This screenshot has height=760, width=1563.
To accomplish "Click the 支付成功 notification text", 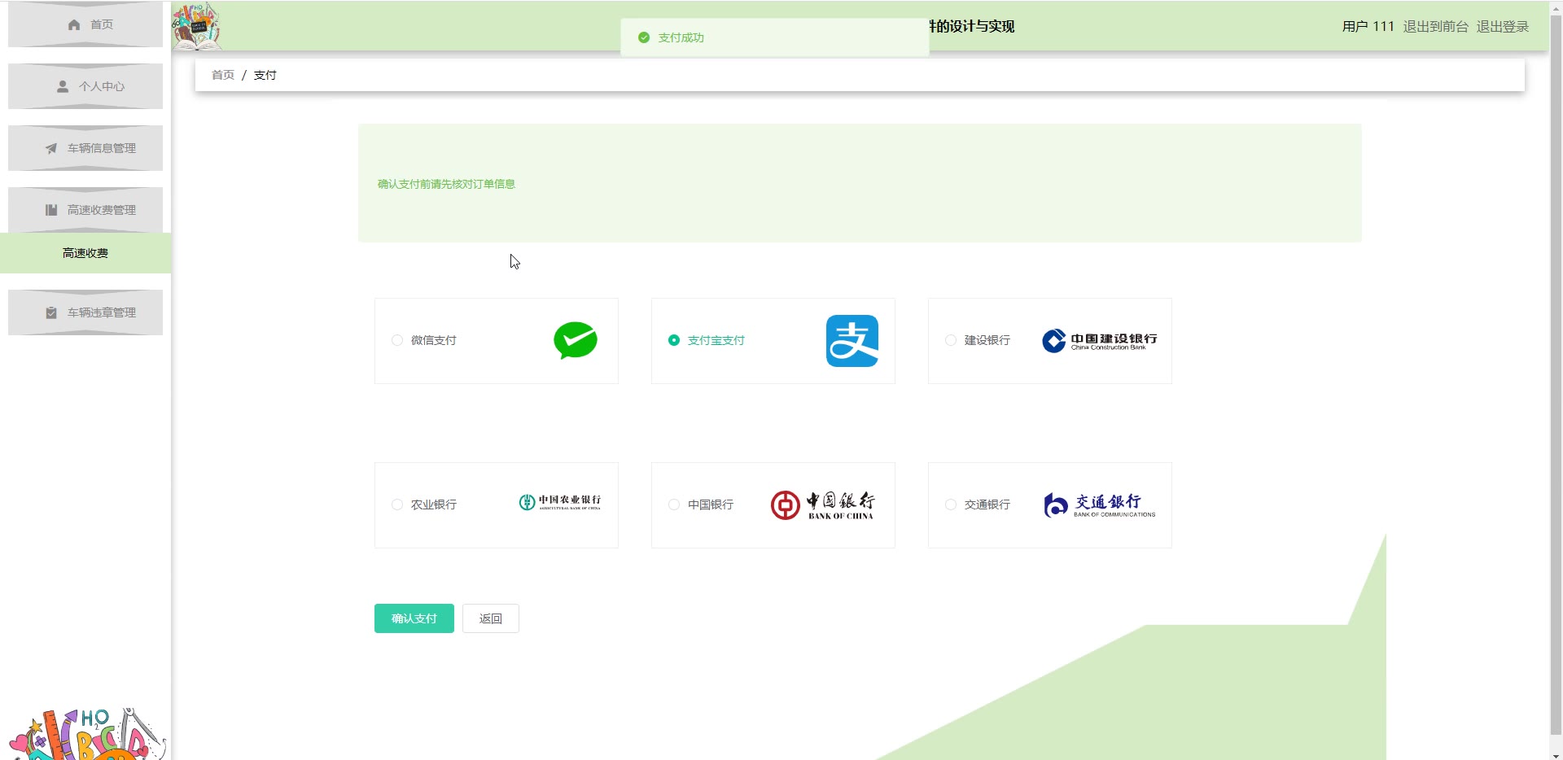I will click(x=681, y=37).
